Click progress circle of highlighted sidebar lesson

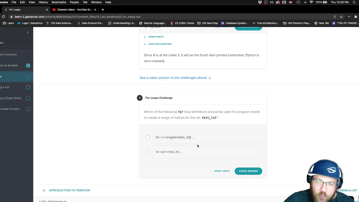coord(28,77)
